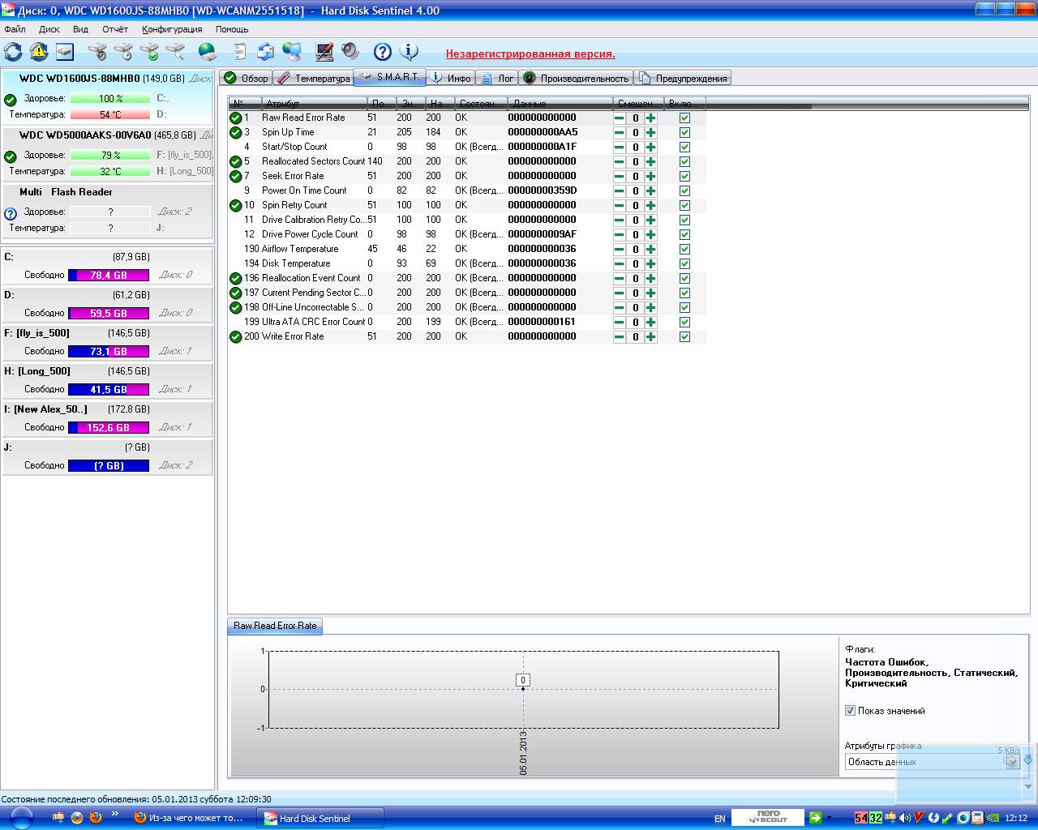Toggle the Power On Time Count checkbox
The image size is (1038, 830).
coord(684,190)
